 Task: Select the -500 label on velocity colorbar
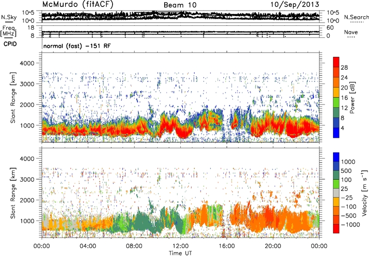pos(349,215)
